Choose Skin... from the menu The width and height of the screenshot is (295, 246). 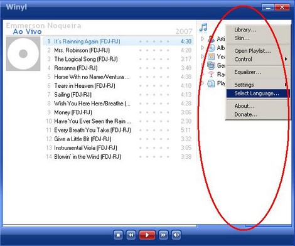click(x=258, y=38)
